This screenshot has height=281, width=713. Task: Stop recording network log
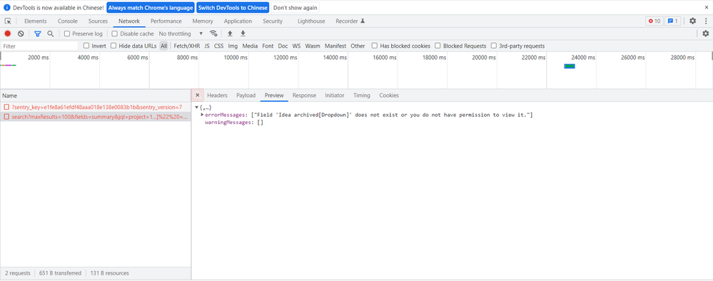(8, 34)
